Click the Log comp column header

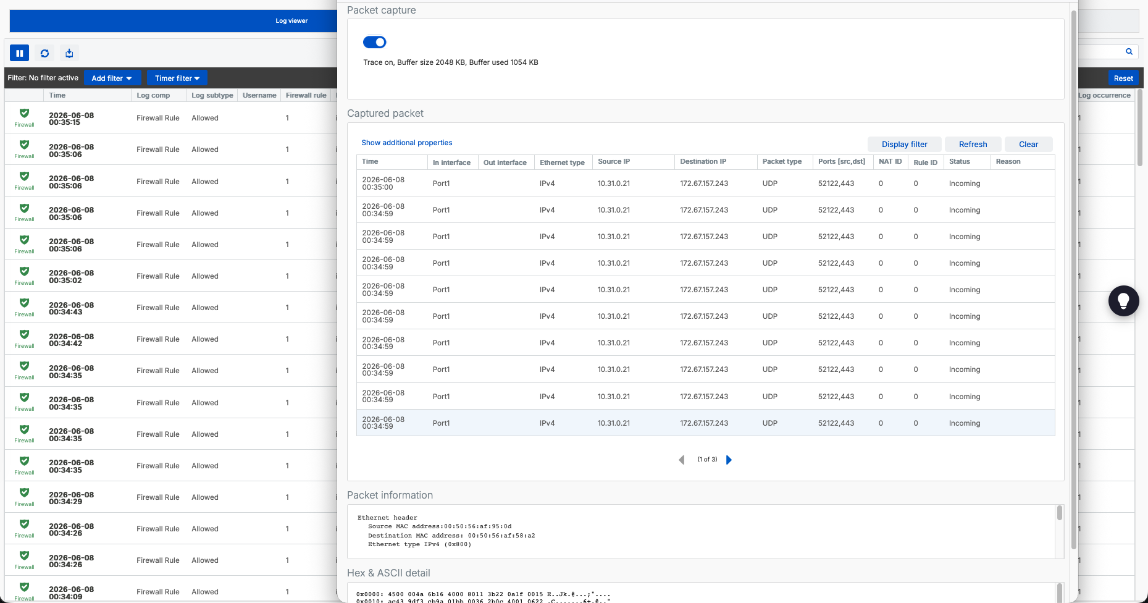(x=158, y=95)
